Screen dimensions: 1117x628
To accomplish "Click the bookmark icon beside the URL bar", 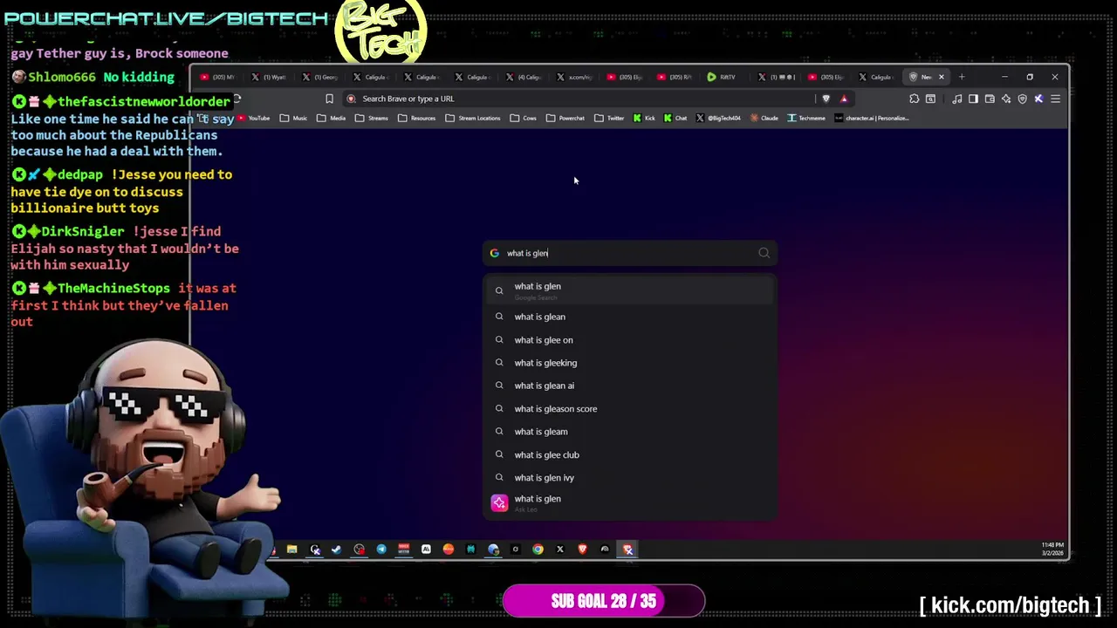I will tap(329, 99).
